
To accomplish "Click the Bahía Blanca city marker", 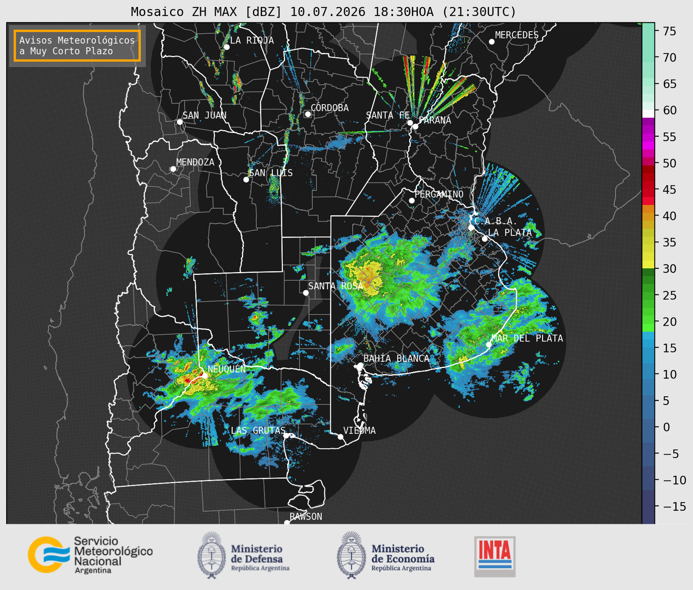I will click(360, 365).
